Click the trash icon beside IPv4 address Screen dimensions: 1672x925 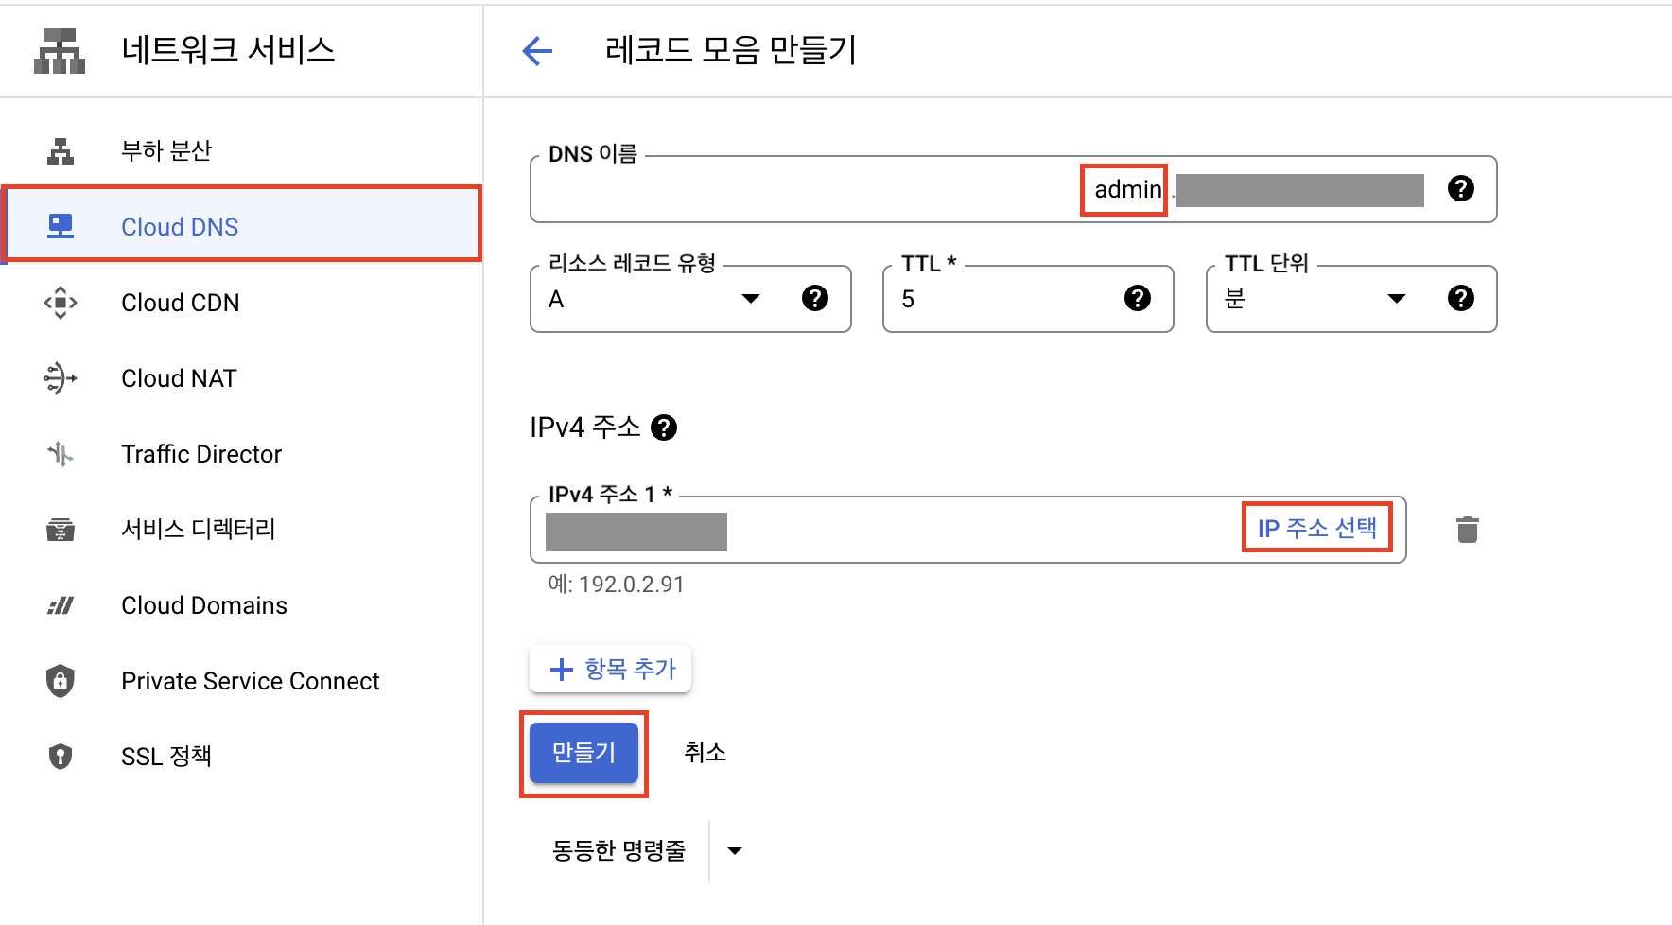[1467, 530]
